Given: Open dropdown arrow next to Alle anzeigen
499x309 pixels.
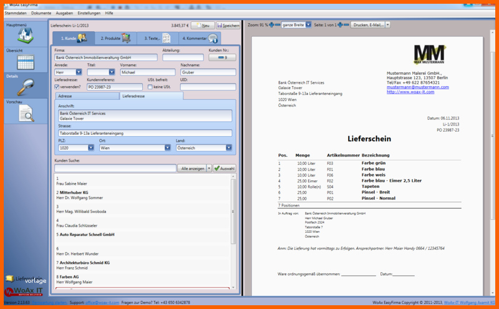Looking at the screenshot, I should (209, 168).
